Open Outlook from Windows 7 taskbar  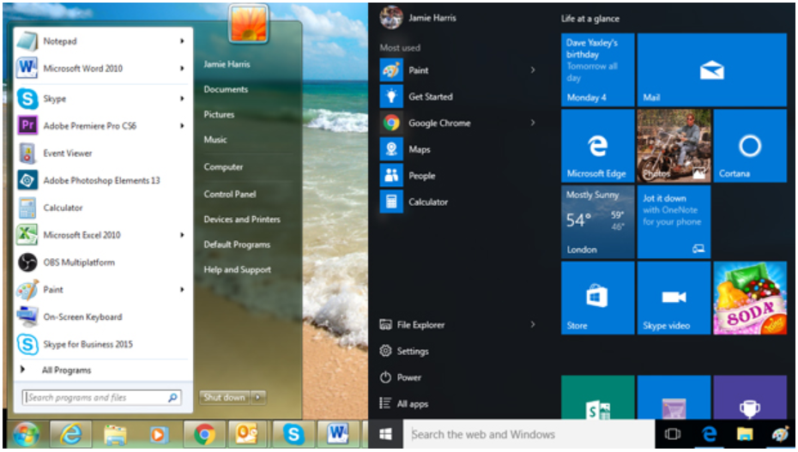(x=248, y=435)
